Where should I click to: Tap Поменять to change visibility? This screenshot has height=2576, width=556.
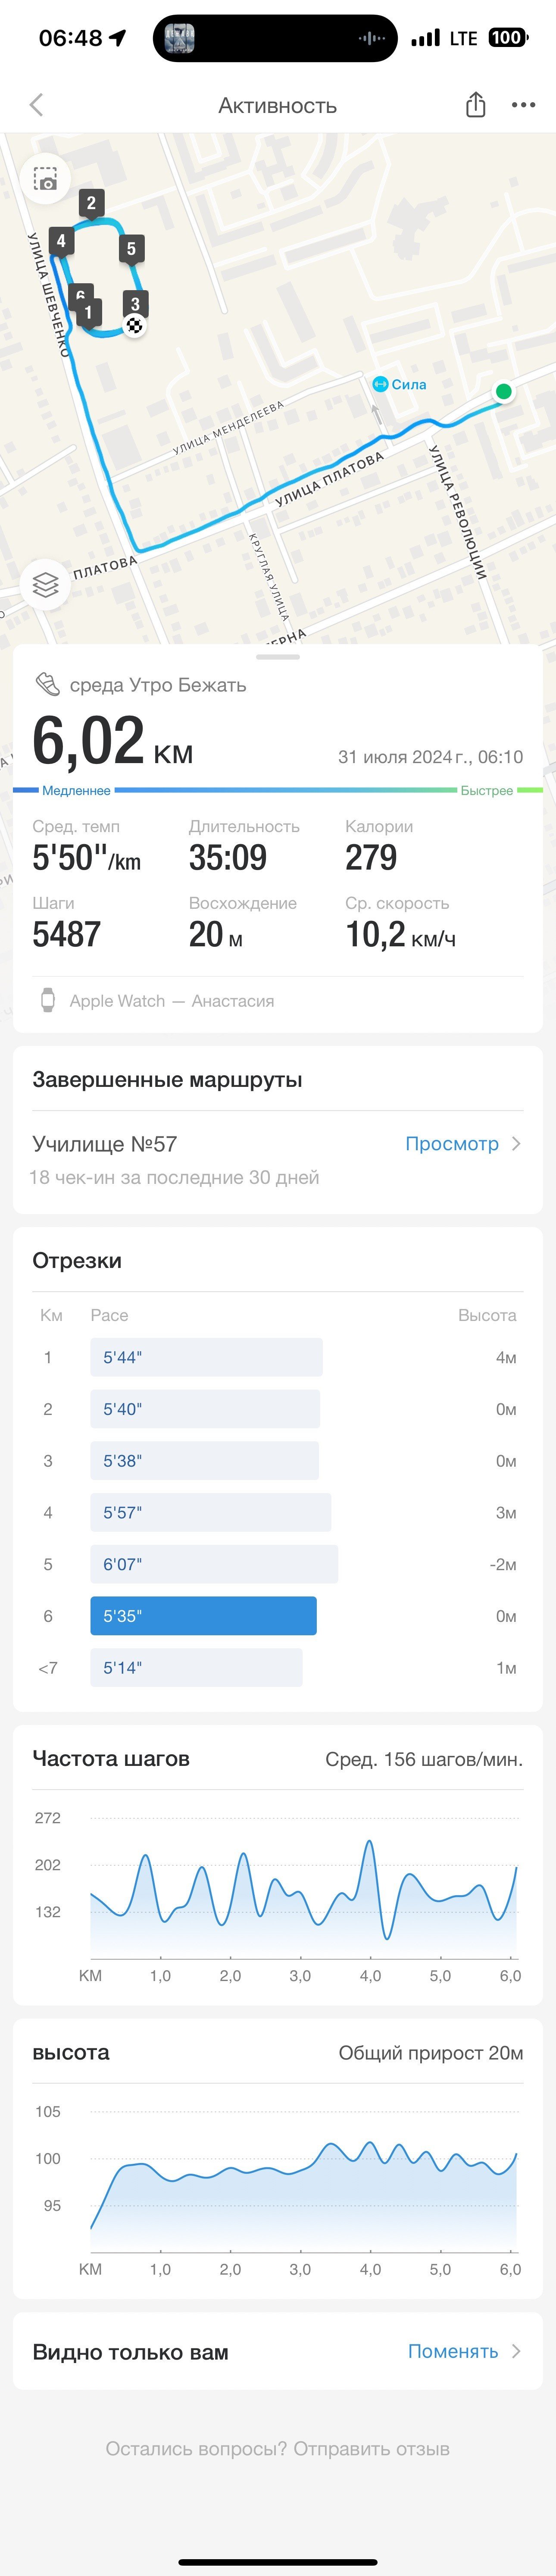[452, 2351]
